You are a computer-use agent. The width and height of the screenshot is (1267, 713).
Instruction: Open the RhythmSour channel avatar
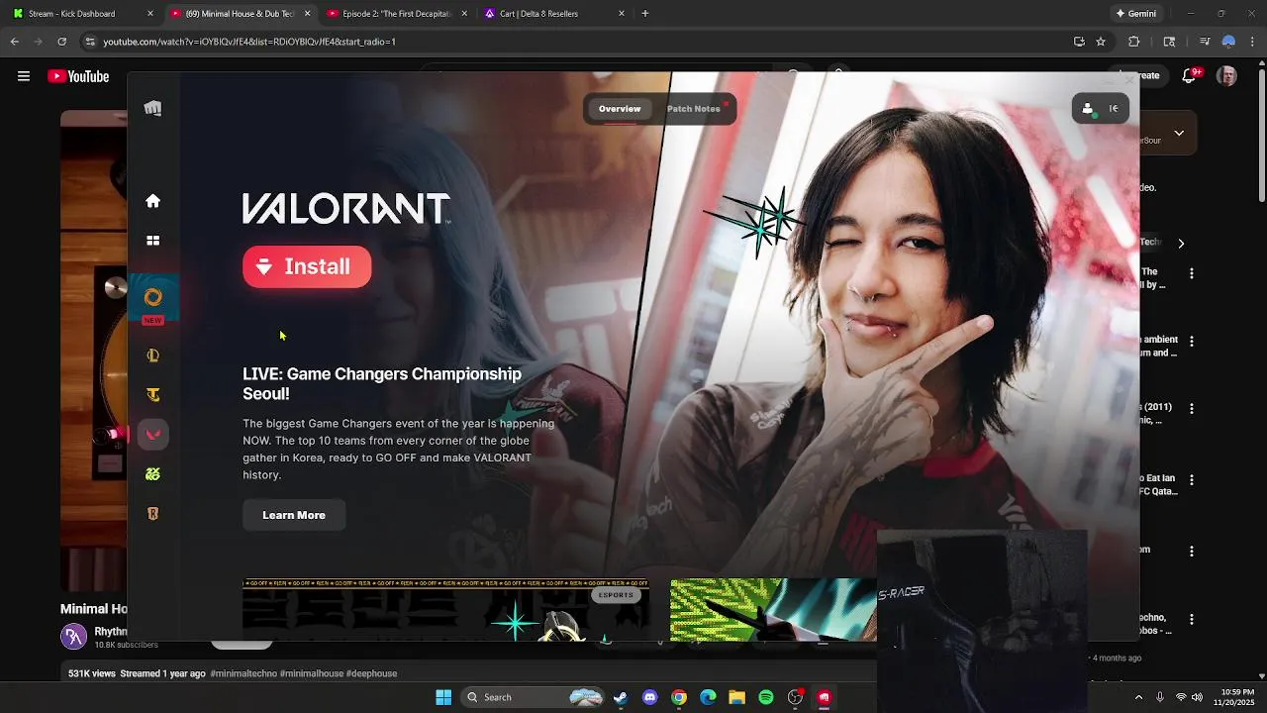coord(74,637)
